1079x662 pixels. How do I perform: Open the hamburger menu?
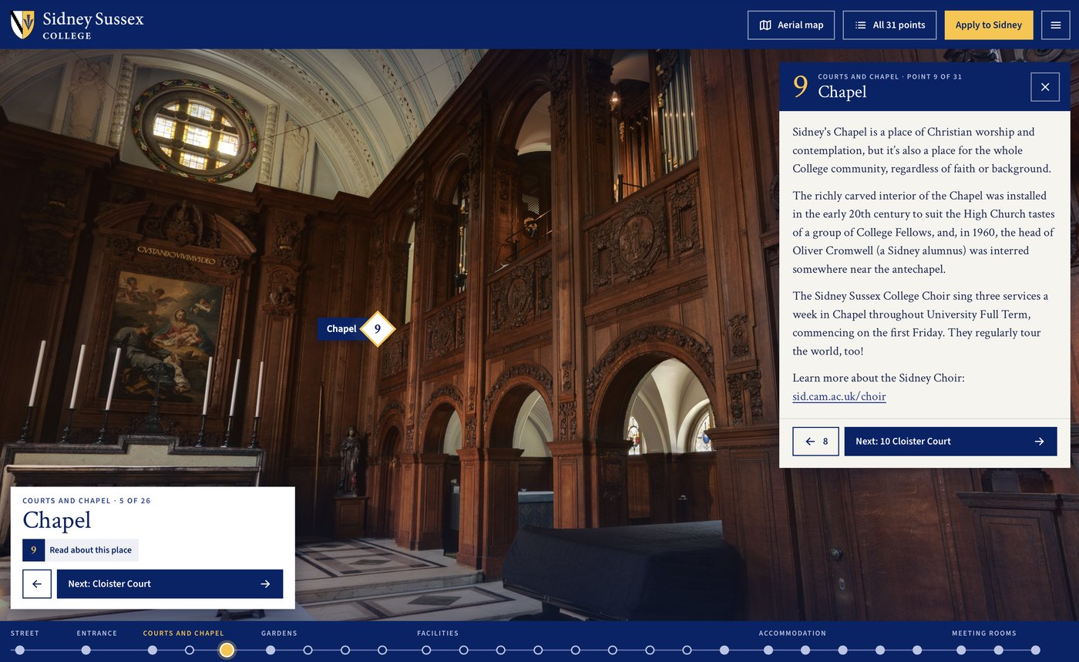coord(1056,25)
